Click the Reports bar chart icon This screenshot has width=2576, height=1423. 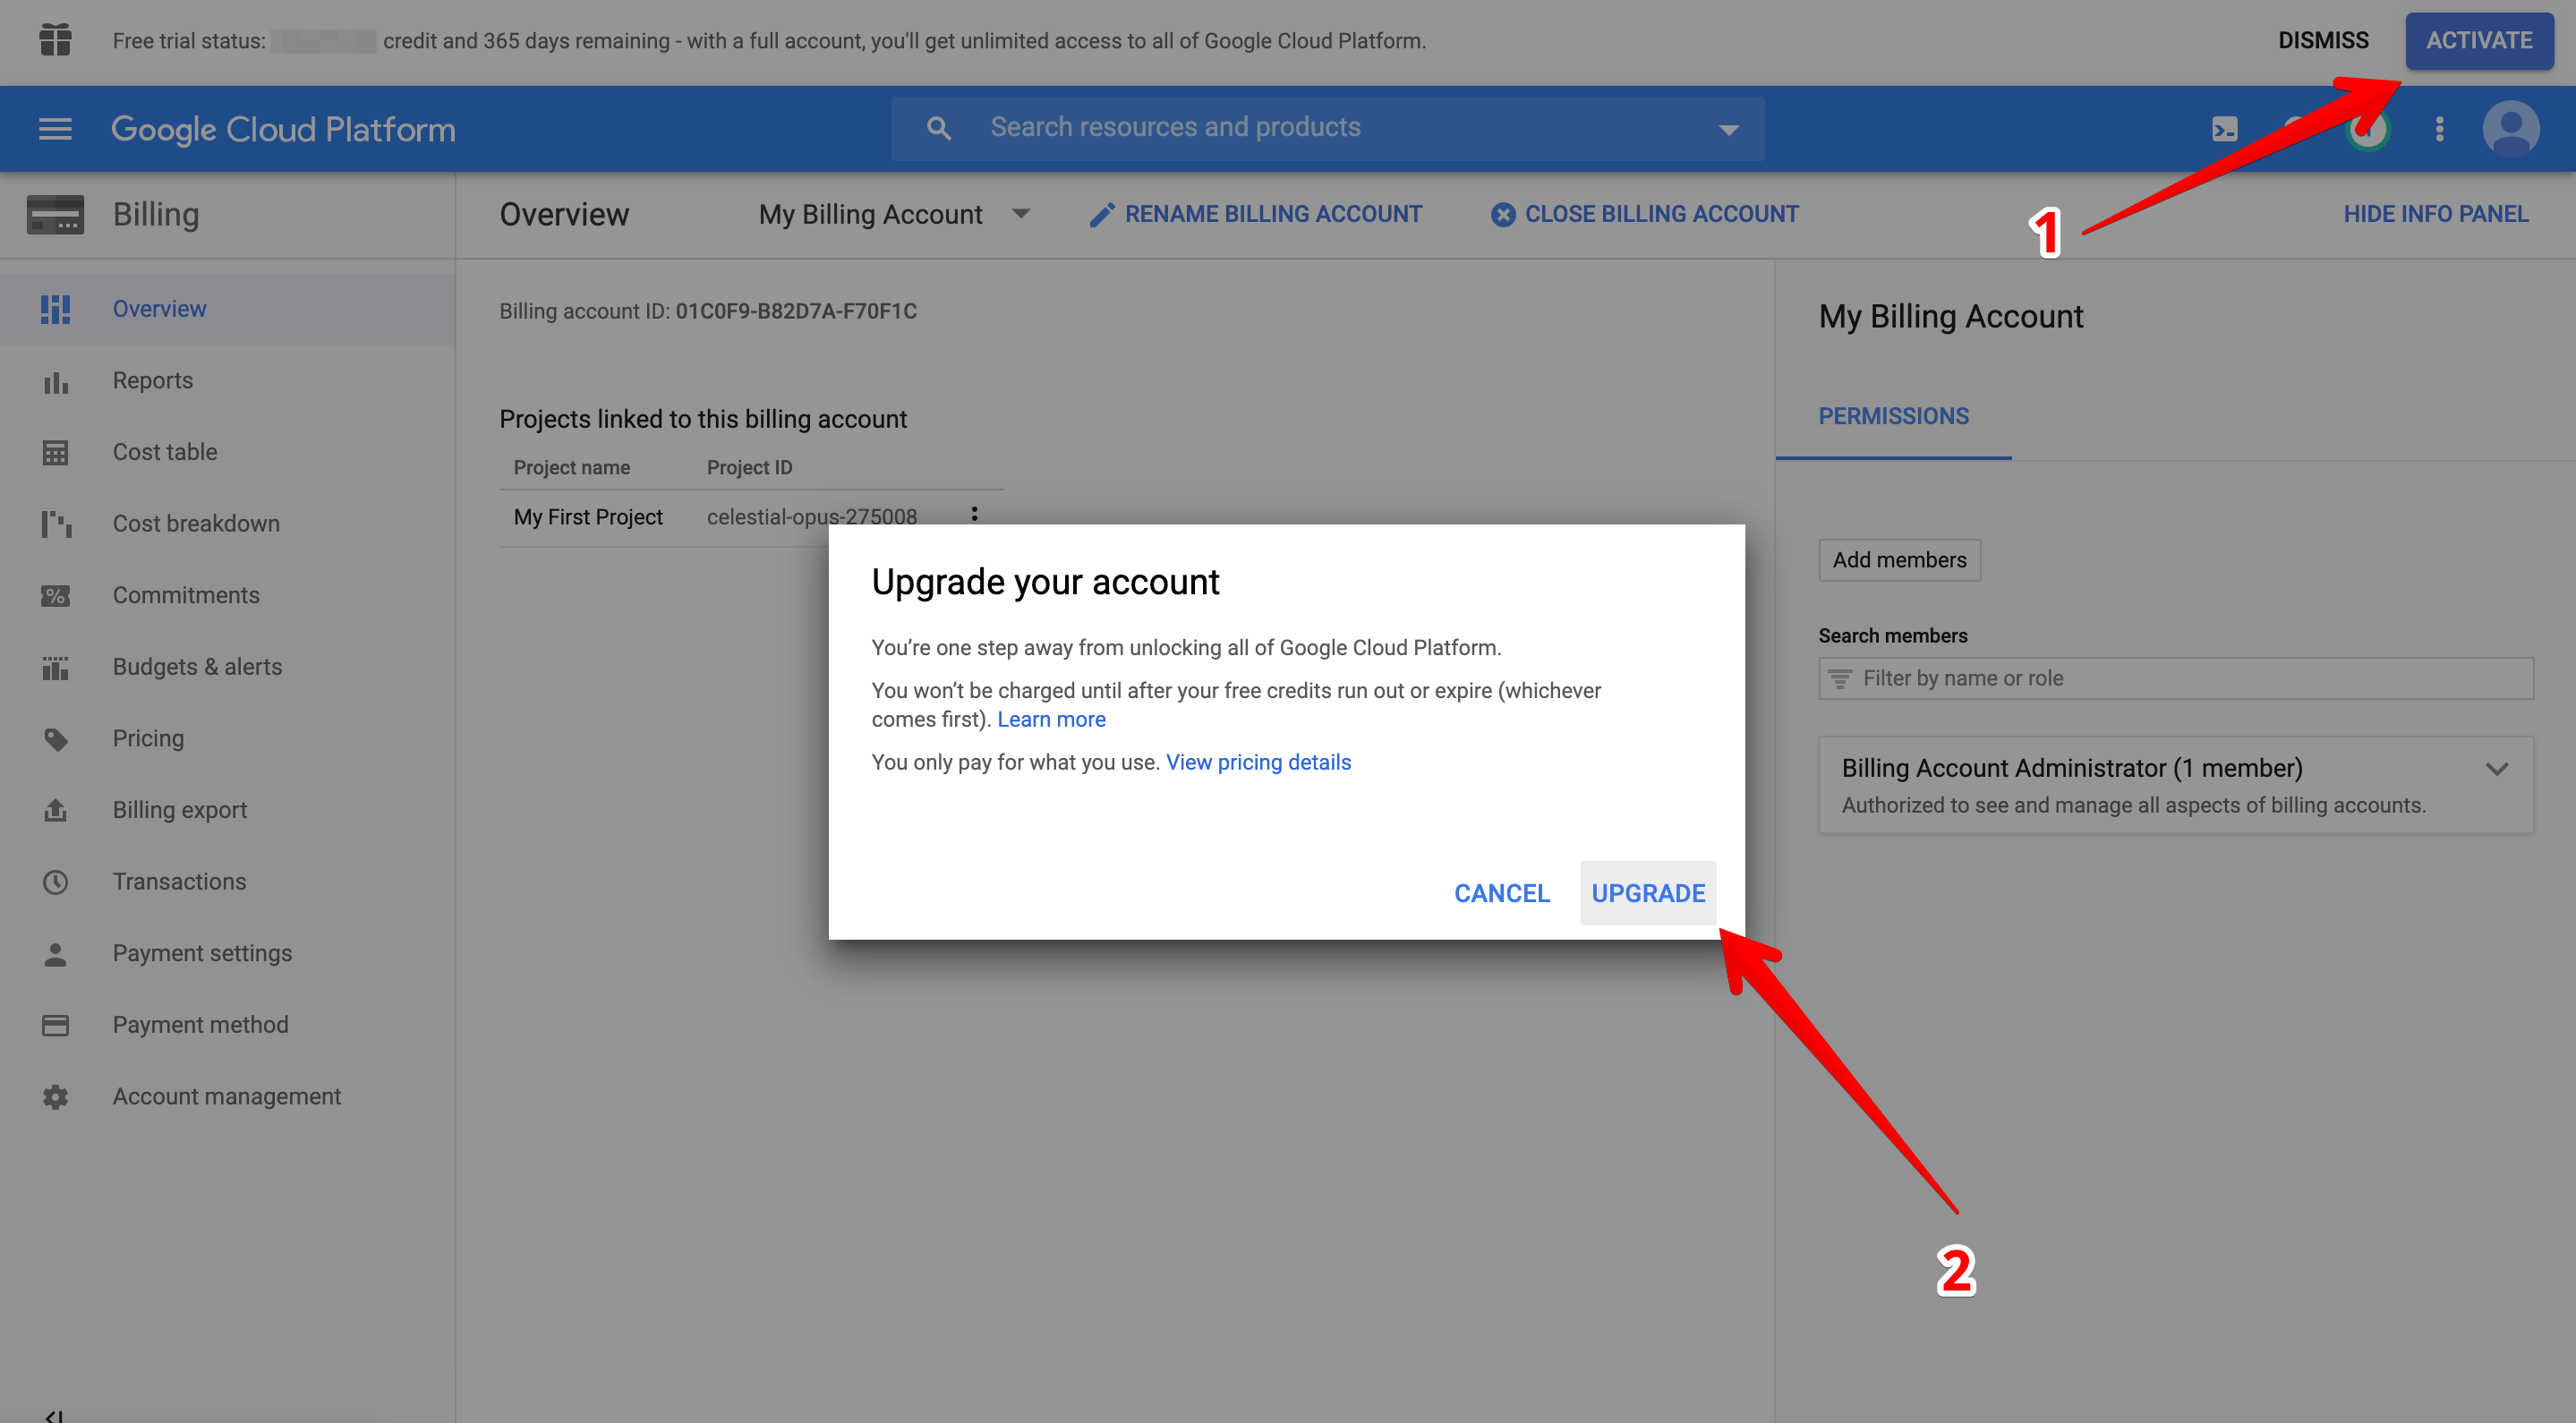click(55, 382)
